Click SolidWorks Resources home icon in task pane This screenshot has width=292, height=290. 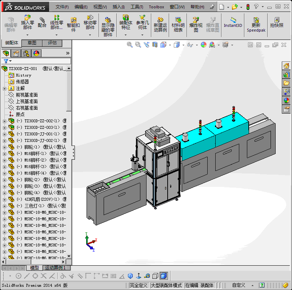point(286,66)
